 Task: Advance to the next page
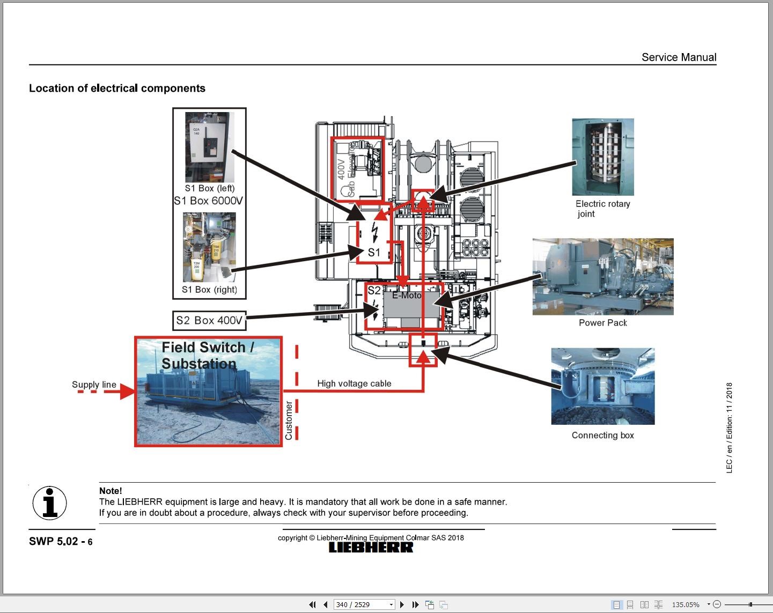pos(401,604)
